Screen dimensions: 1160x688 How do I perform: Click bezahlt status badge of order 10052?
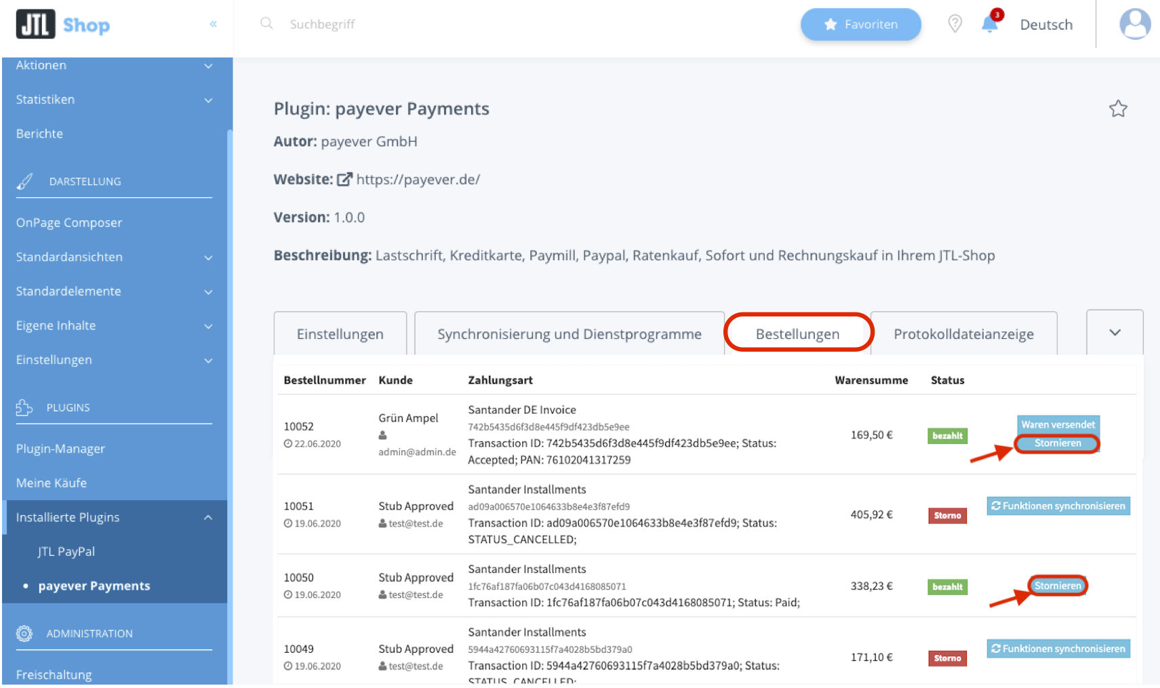click(947, 436)
